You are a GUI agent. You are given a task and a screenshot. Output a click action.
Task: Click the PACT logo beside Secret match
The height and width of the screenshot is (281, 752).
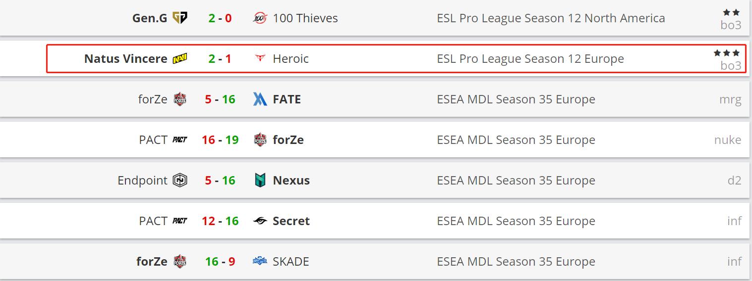[179, 221]
